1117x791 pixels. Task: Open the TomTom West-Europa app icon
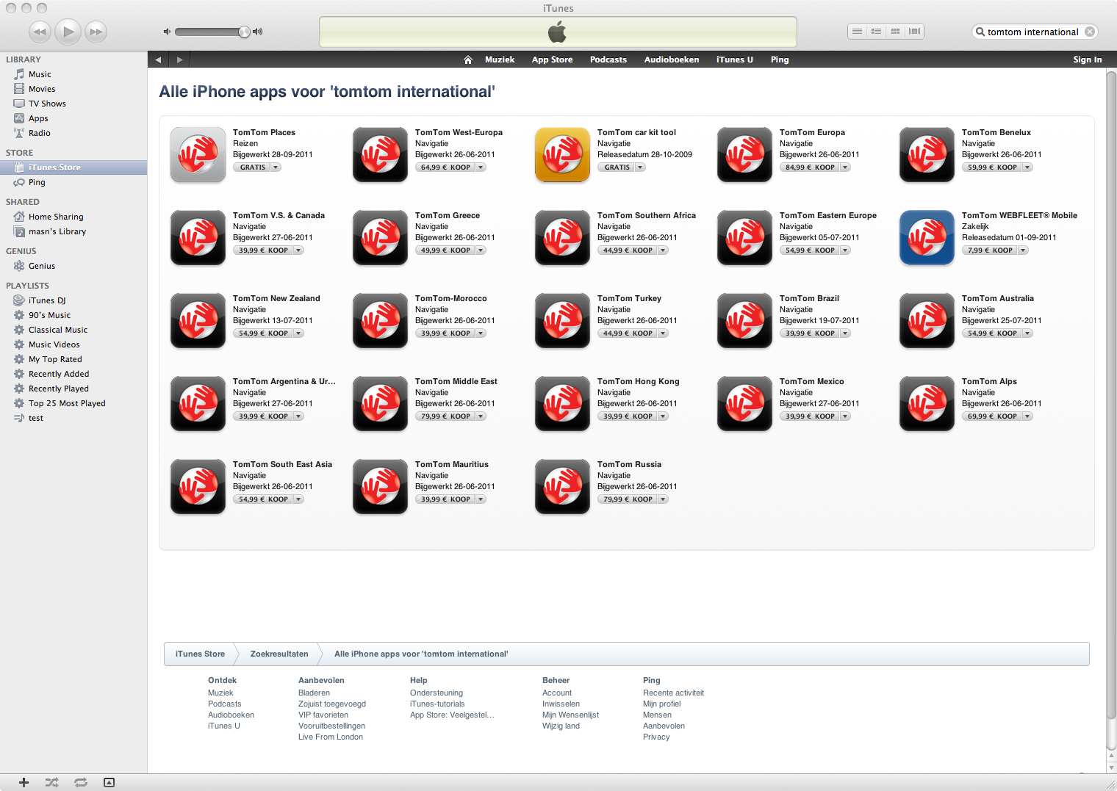point(380,155)
